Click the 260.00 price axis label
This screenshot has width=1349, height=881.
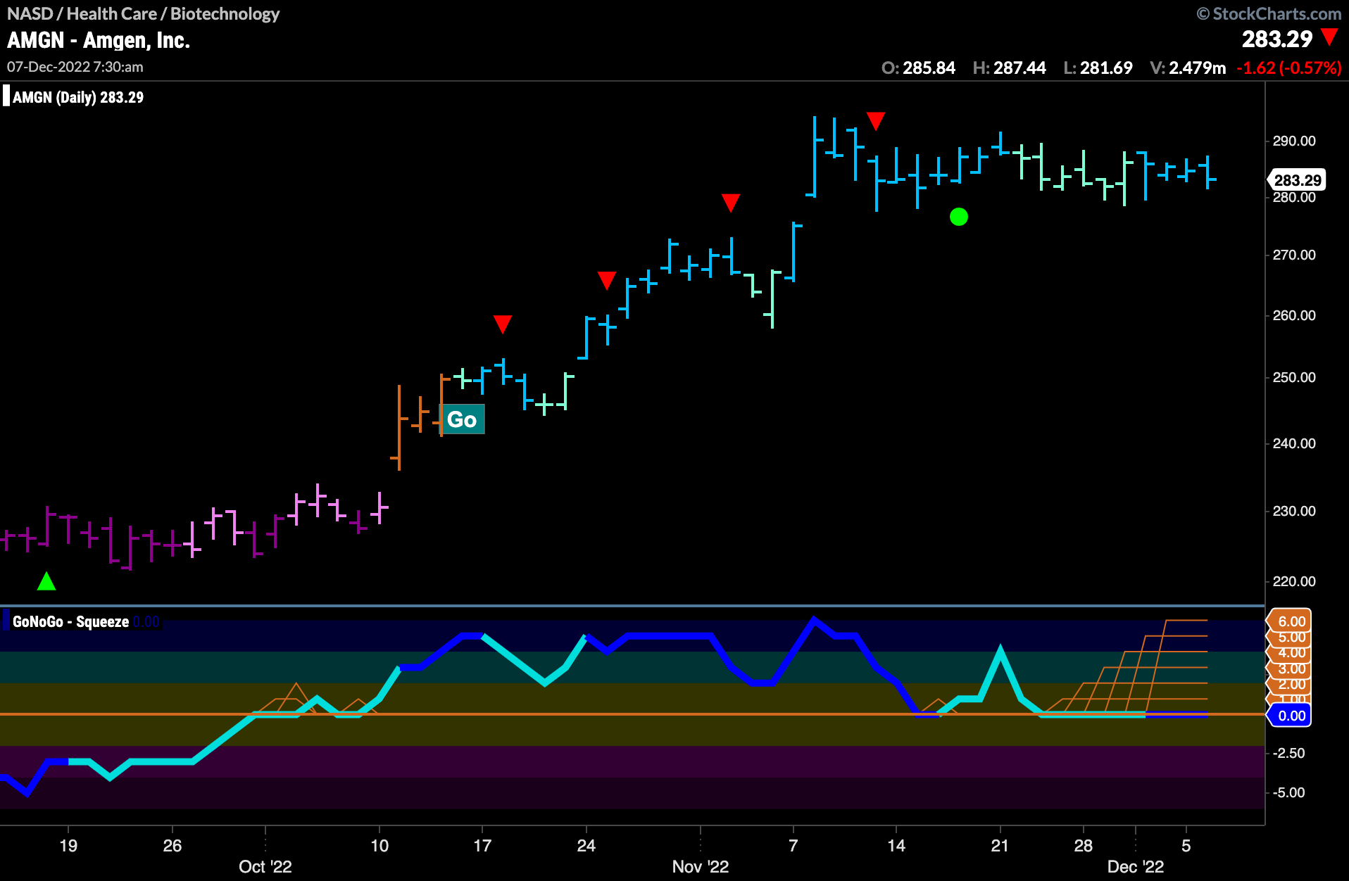point(1294,315)
